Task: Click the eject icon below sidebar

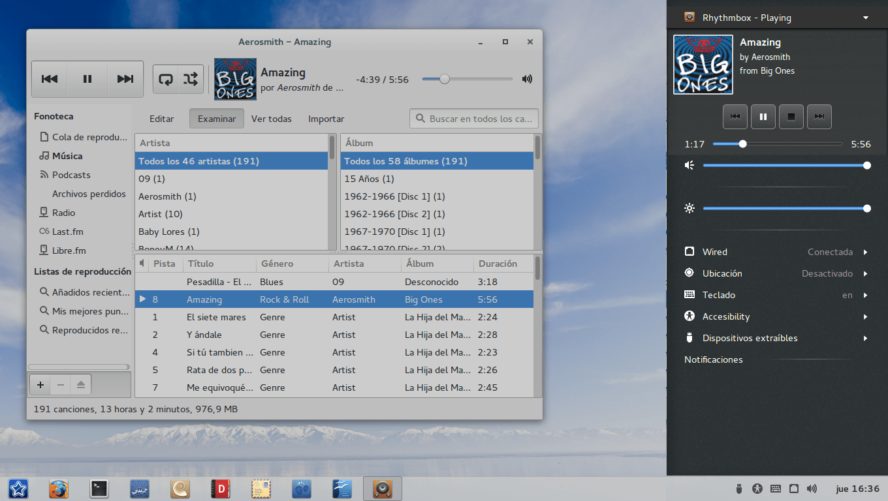Action: click(x=80, y=385)
